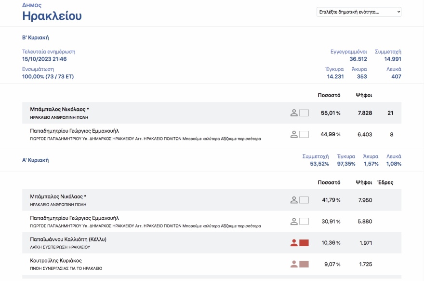This screenshot has width=424, height=281.
Task: Select Παπαδημητρίου Γεώργιος Εμμανουήλ in Β' Κυριακή
Action: point(74,131)
